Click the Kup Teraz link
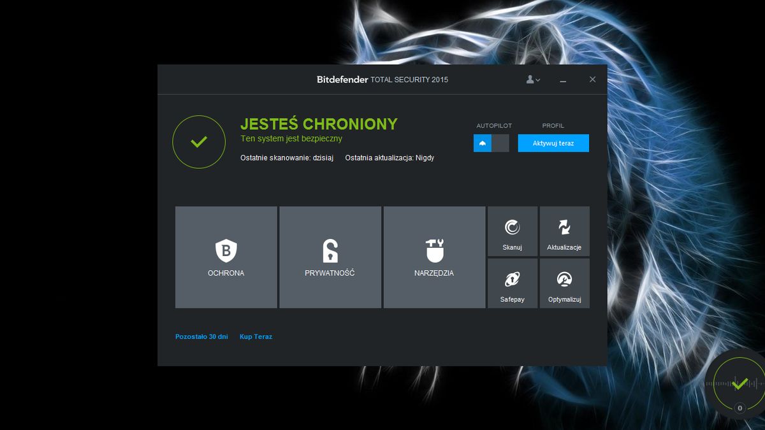The width and height of the screenshot is (765, 430). tap(256, 336)
